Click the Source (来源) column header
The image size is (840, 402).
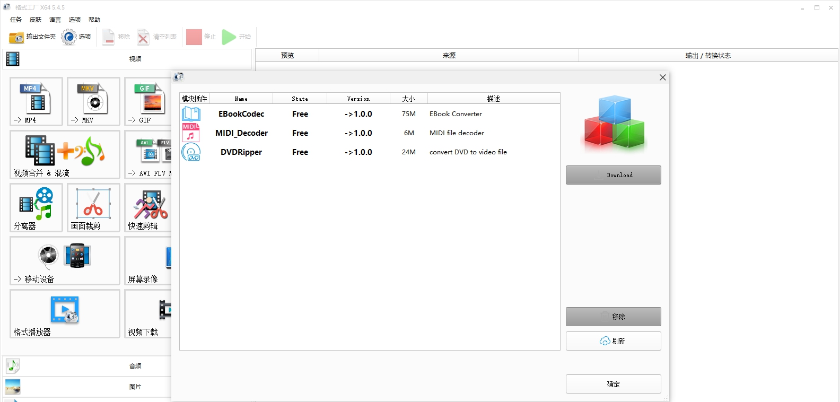pos(449,56)
